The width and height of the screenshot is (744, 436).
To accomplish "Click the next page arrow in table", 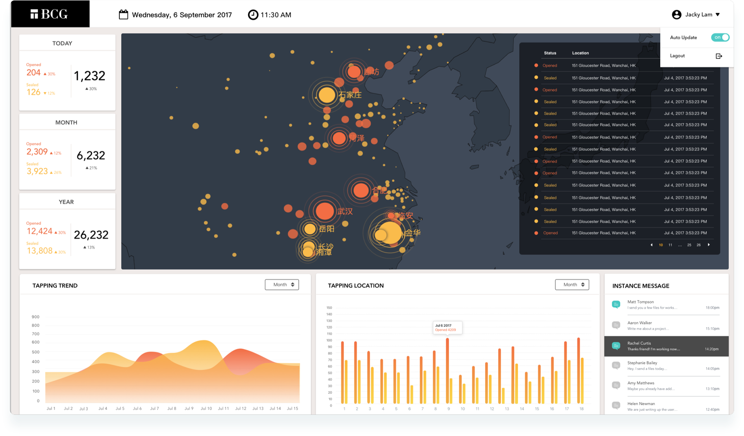I will coord(709,245).
